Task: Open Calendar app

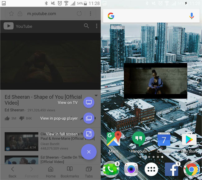Action: pyautogui.click(x=164, y=142)
